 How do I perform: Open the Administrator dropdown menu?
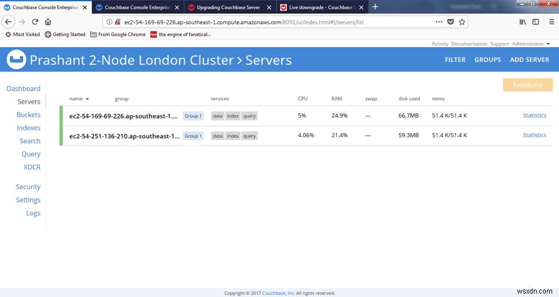(x=531, y=44)
